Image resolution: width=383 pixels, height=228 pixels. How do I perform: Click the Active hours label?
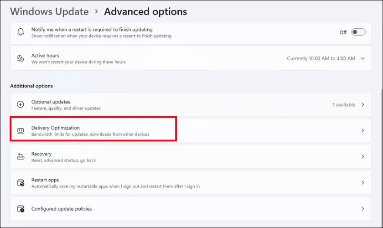pos(45,56)
